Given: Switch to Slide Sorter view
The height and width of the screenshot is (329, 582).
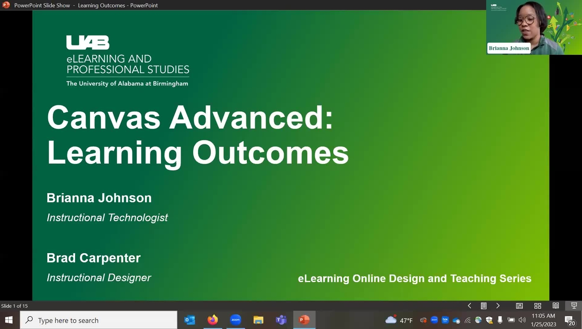Looking at the screenshot, I should [537, 306].
